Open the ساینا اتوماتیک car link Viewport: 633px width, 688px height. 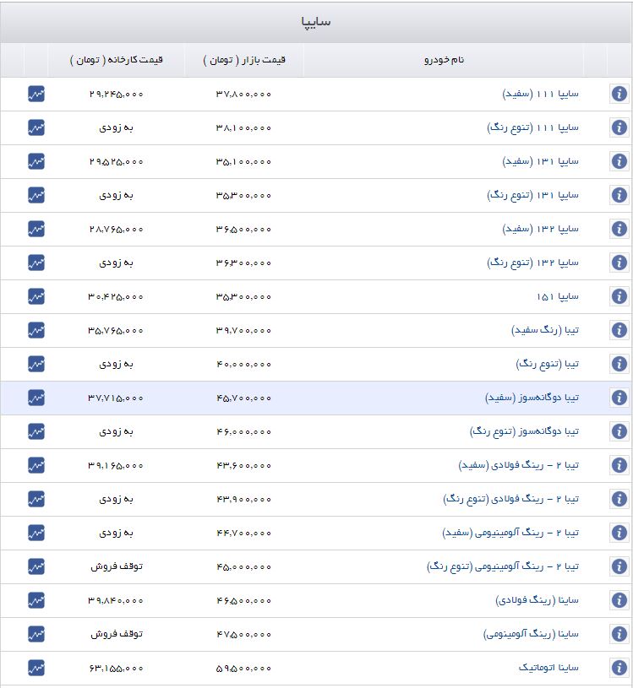(548, 668)
